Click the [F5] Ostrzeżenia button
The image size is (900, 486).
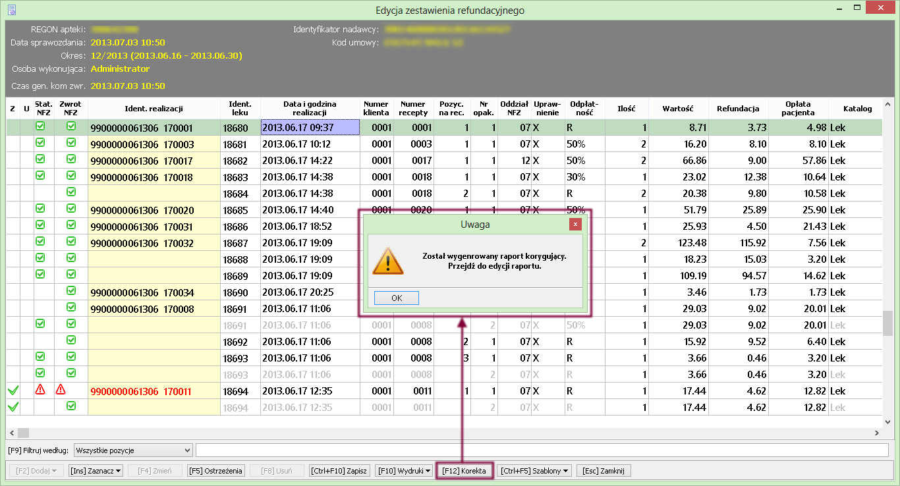tap(216, 471)
